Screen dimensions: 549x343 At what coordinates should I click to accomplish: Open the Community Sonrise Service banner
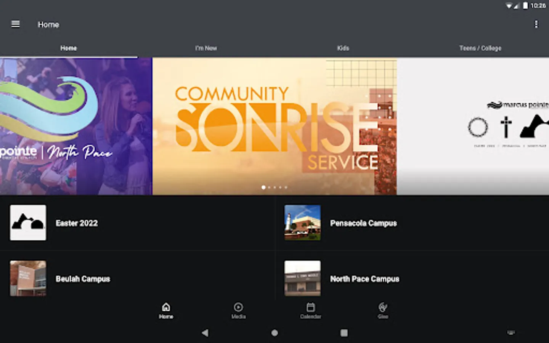[274, 126]
